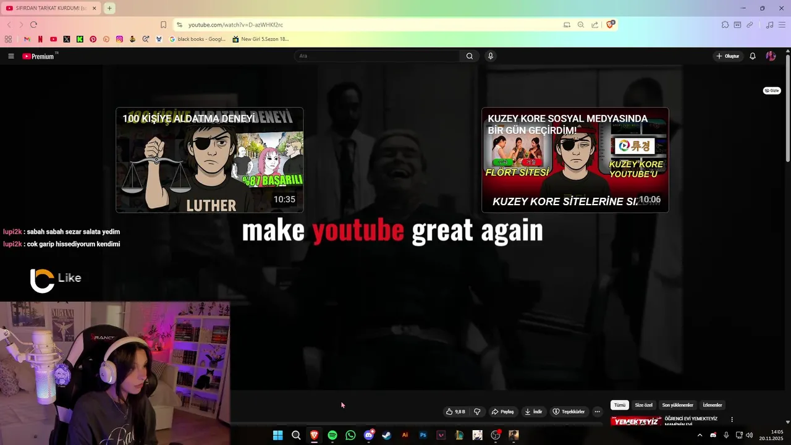Click the YouTube search magnifier button

click(469, 56)
